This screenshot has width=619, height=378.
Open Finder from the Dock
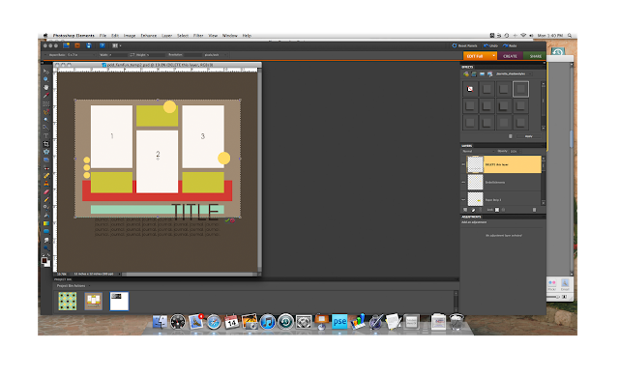[160, 322]
